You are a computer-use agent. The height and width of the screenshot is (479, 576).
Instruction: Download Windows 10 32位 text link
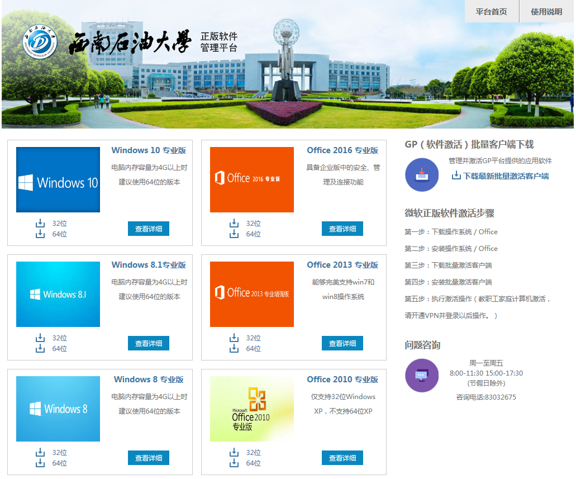click(60, 224)
